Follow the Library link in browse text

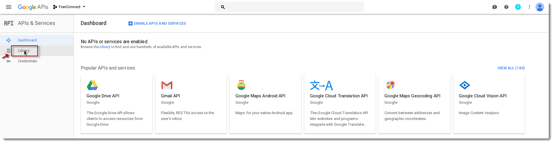pos(105,47)
